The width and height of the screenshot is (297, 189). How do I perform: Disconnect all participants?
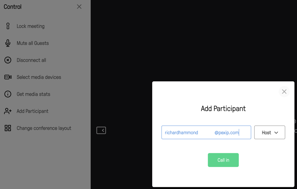31,60
